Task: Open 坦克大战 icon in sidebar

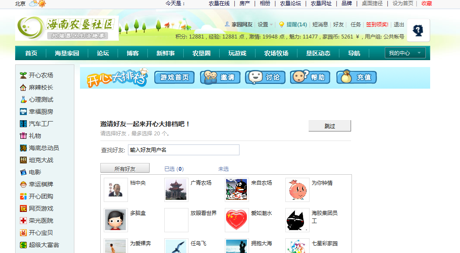Action: tap(23, 160)
